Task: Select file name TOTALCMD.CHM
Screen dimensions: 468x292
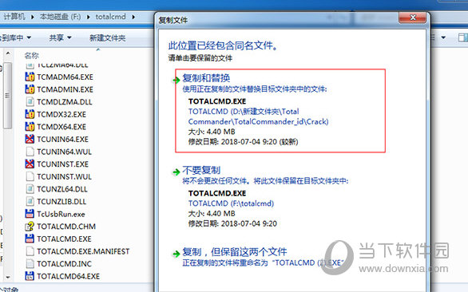Action: pos(66,227)
